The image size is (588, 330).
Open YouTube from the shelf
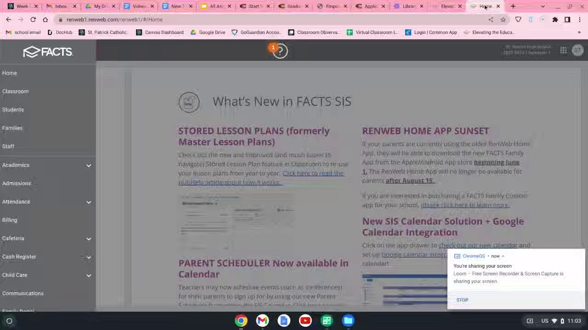coord(305,321)
